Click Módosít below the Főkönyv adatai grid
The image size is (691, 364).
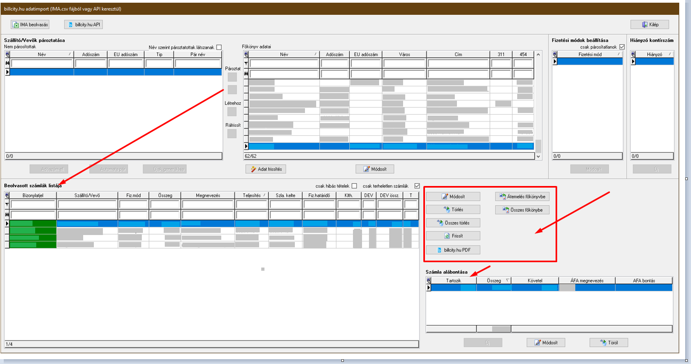[378, 169]
